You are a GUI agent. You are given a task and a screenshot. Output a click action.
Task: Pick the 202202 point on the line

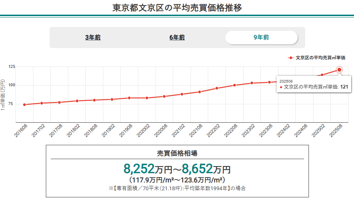coord(217,88)
